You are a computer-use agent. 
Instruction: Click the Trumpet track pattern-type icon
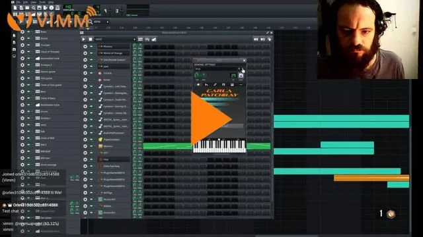[x=38, y=45]
